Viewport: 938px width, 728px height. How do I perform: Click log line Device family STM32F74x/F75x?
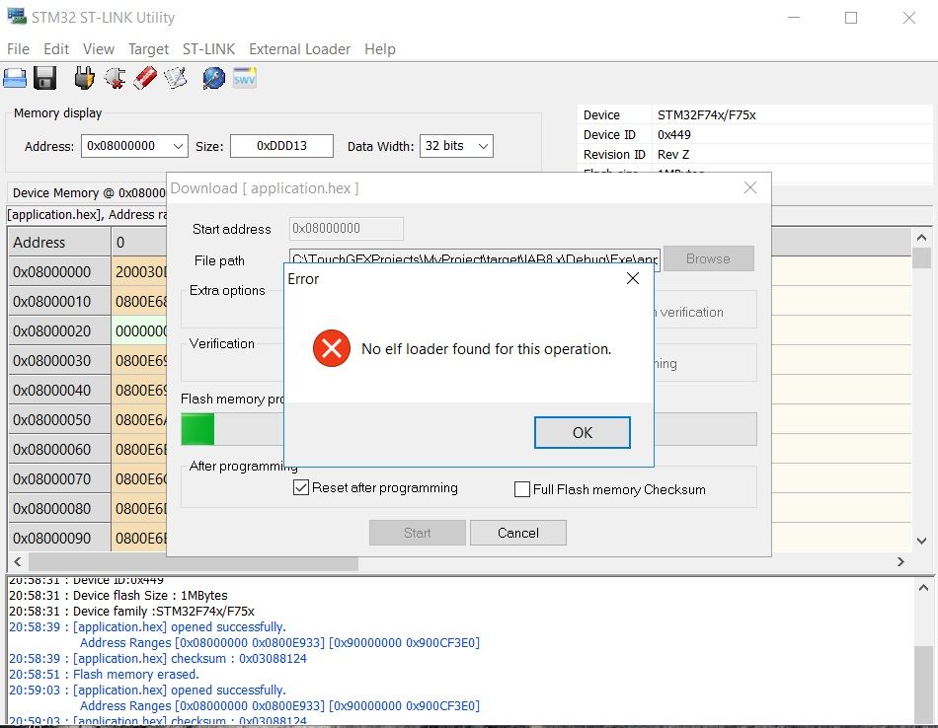coord(131,611)
